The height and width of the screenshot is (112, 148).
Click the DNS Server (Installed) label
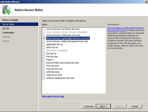(x=57, y=51)
